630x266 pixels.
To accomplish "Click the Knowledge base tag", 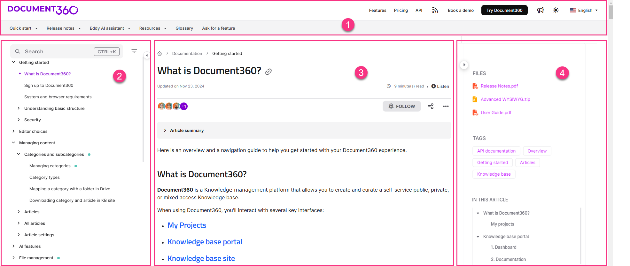I will (494, 174).
